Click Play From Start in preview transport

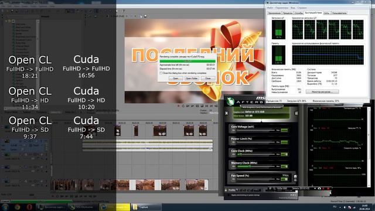pyautogui.click(x=188, y=105)
